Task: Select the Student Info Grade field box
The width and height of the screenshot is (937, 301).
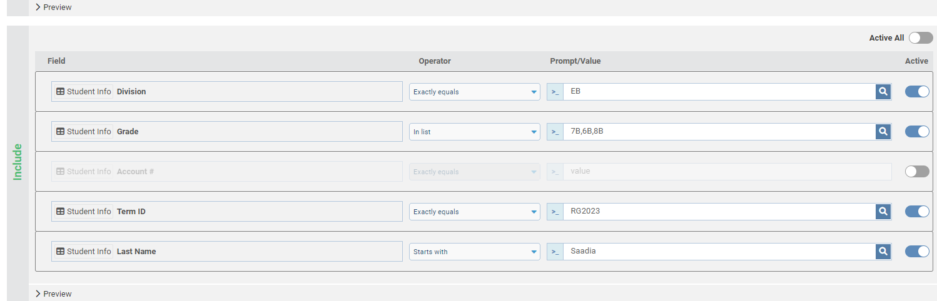Action: (227, 132)
